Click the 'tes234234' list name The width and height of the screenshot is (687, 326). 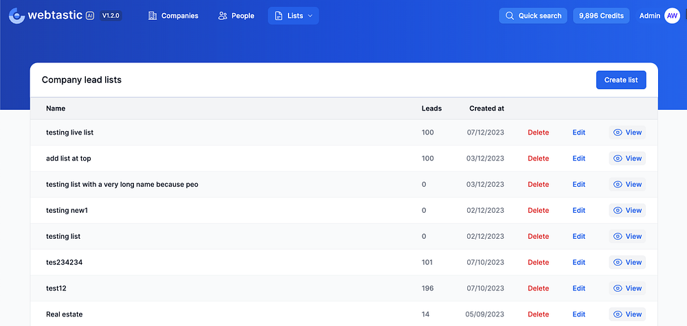pos(65,263)
